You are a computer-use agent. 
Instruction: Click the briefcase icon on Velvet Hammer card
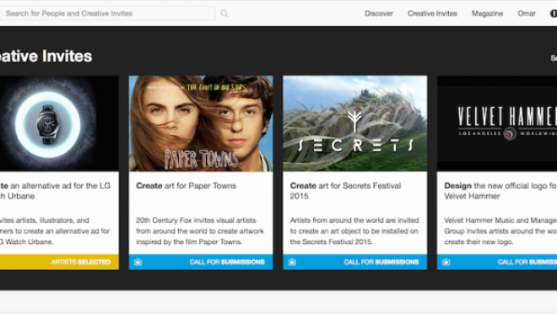tap(446, 263)
